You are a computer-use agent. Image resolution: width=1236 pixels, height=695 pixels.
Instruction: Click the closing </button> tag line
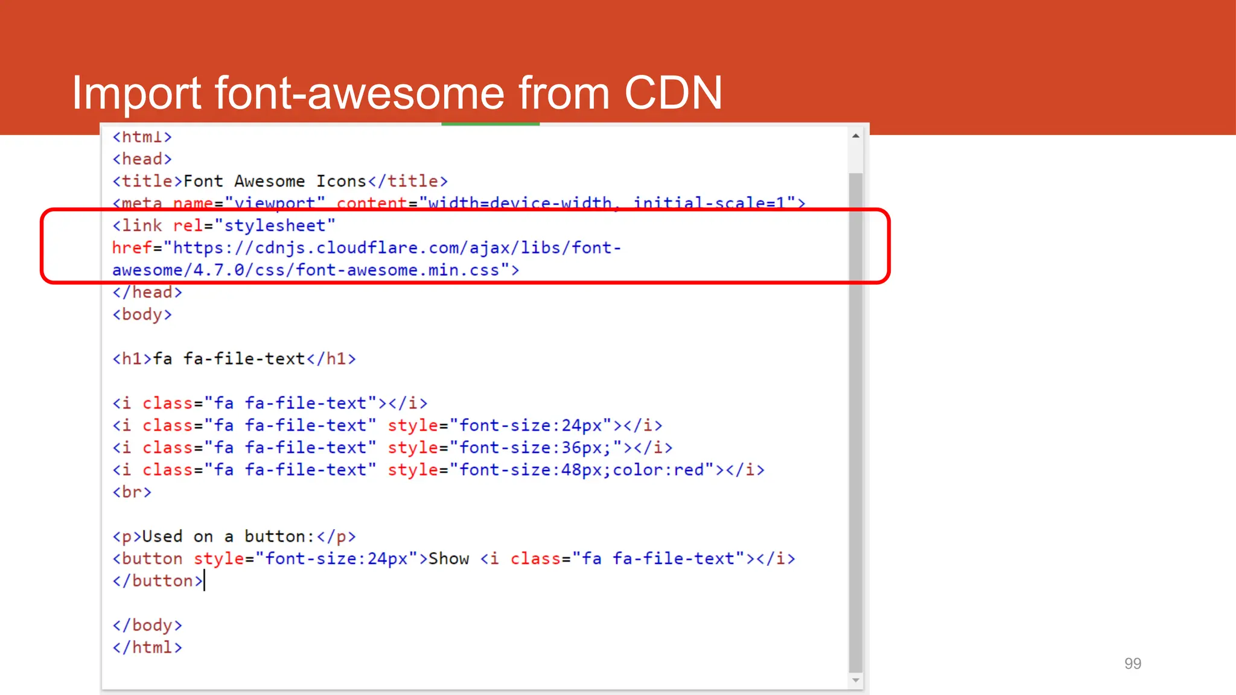point(158,581)
